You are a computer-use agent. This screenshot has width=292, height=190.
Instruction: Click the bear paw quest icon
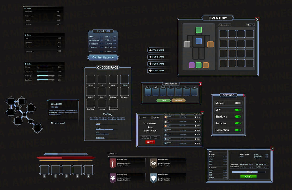(x=153, y=163)
